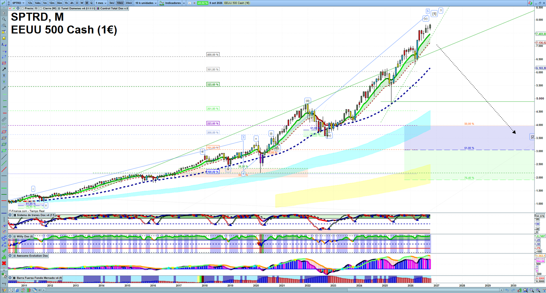
Task: Switch to the daily D timeframe
Action: pos(77,3)
